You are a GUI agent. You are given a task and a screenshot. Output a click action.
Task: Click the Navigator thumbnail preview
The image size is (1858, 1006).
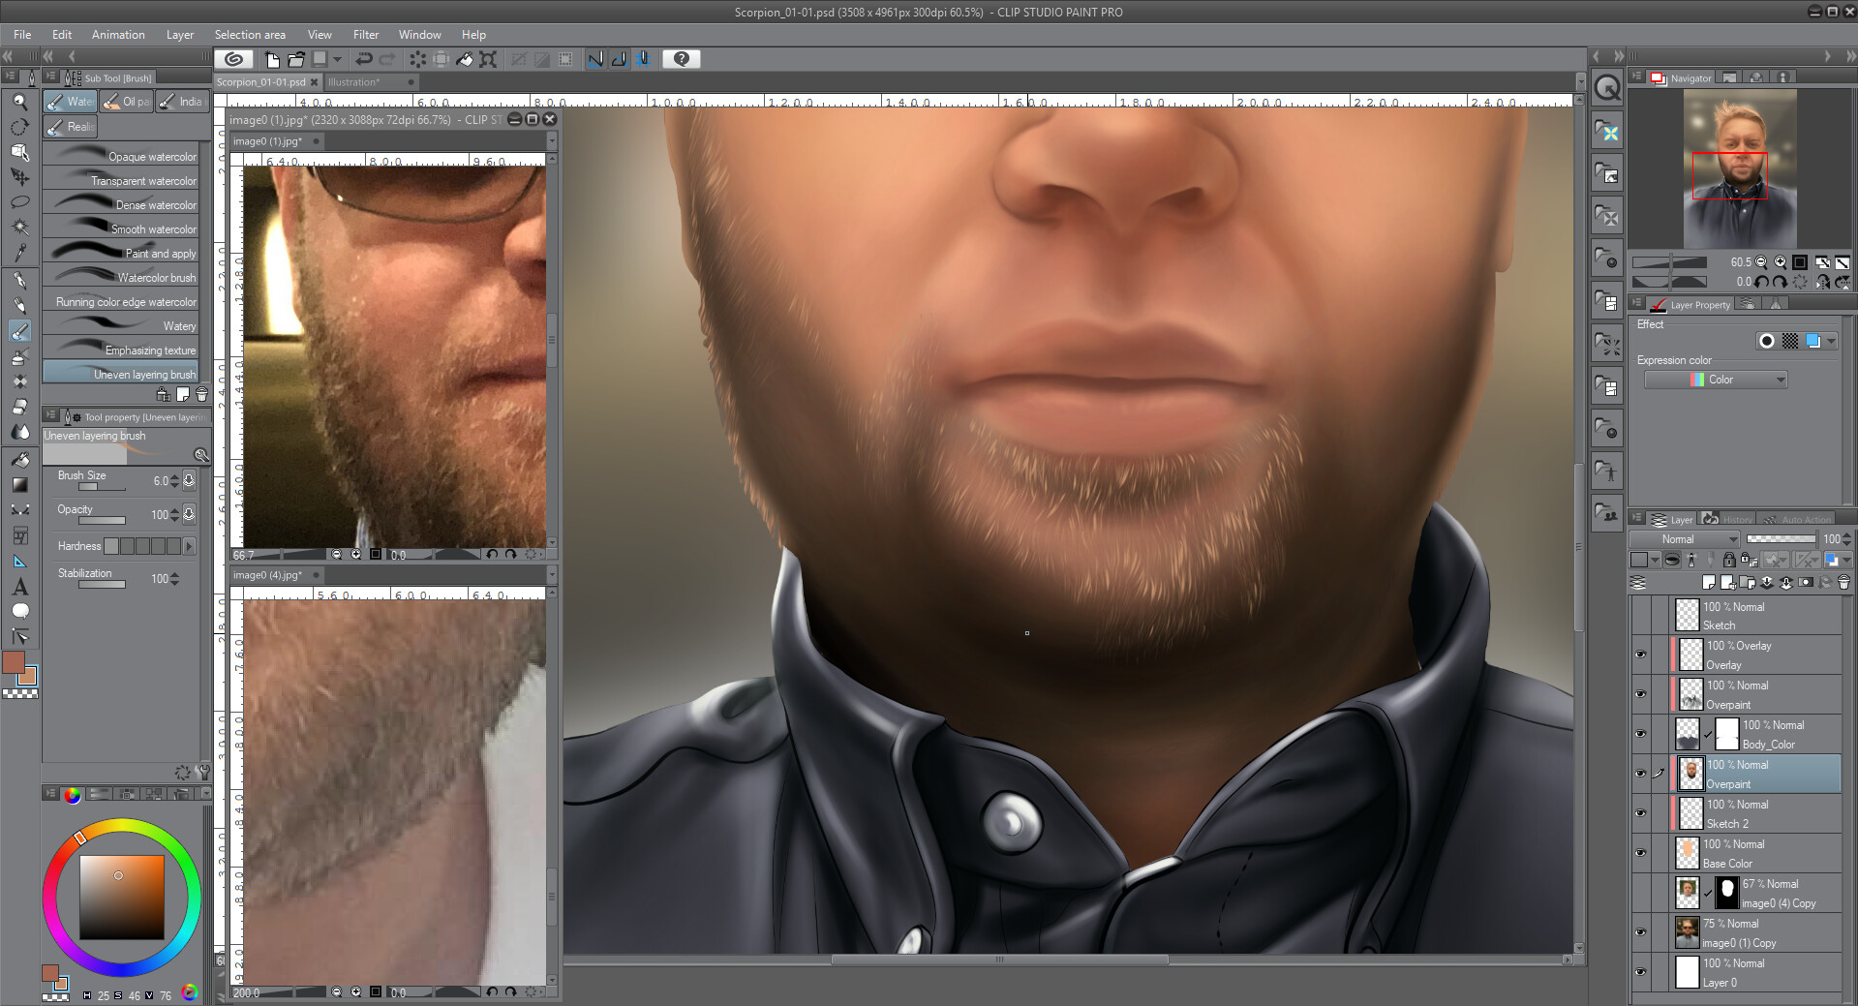point(1740,168)
